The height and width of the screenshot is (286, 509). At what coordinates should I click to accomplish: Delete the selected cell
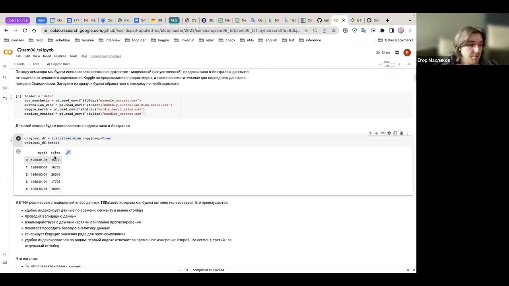click(x=401, y=133)
